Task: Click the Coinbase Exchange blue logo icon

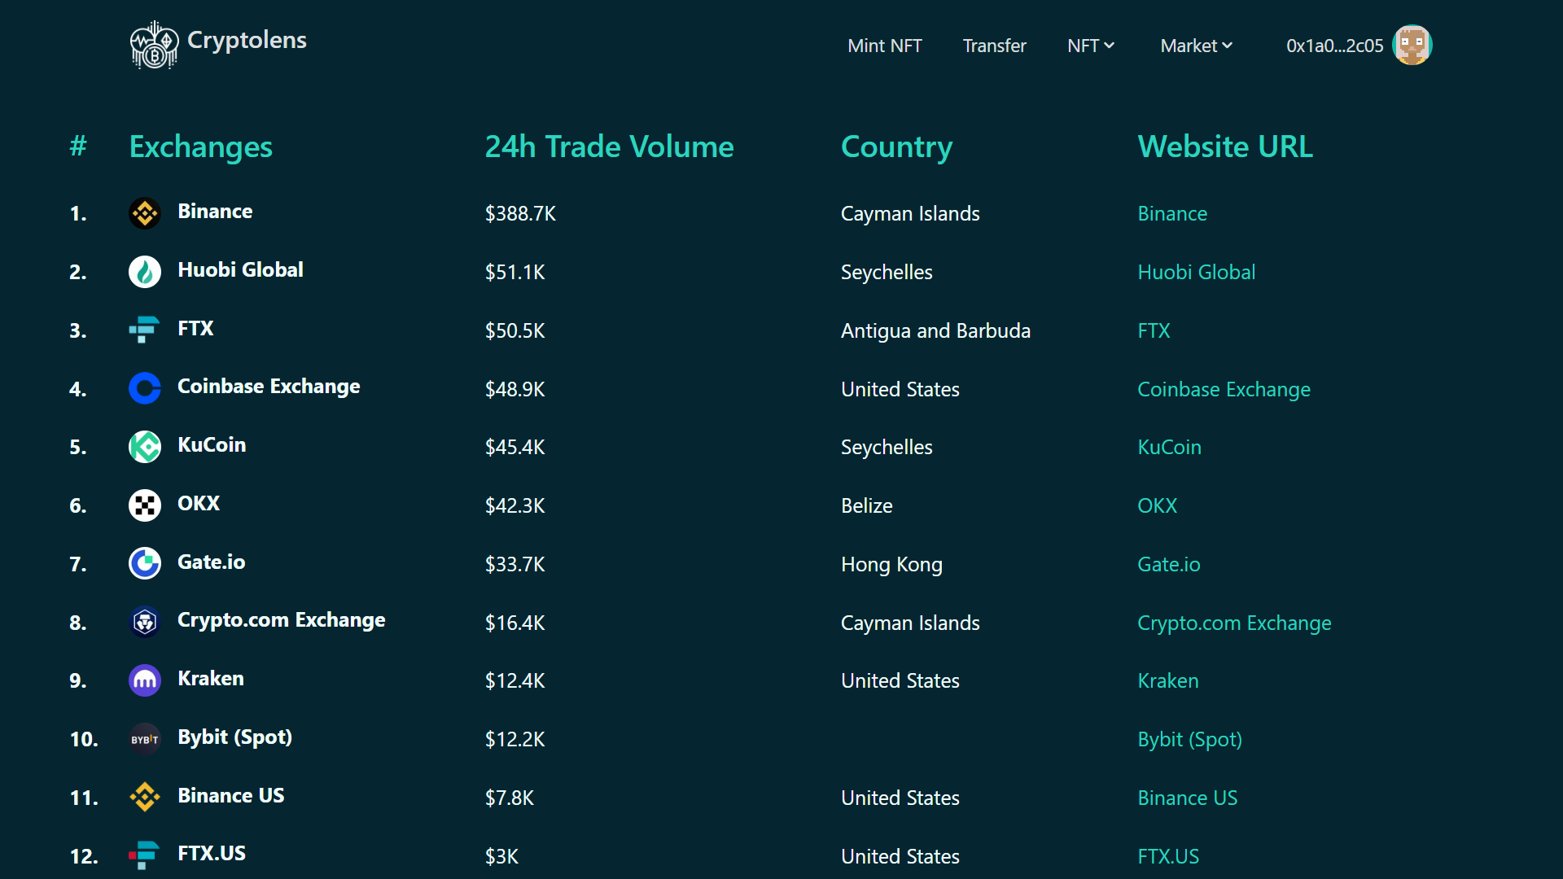Action: pyautogui.click(x=145, y=388)
